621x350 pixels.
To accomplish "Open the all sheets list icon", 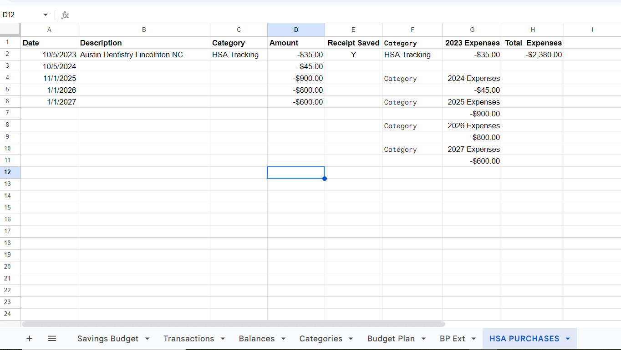I will click(x=52, y=339).
